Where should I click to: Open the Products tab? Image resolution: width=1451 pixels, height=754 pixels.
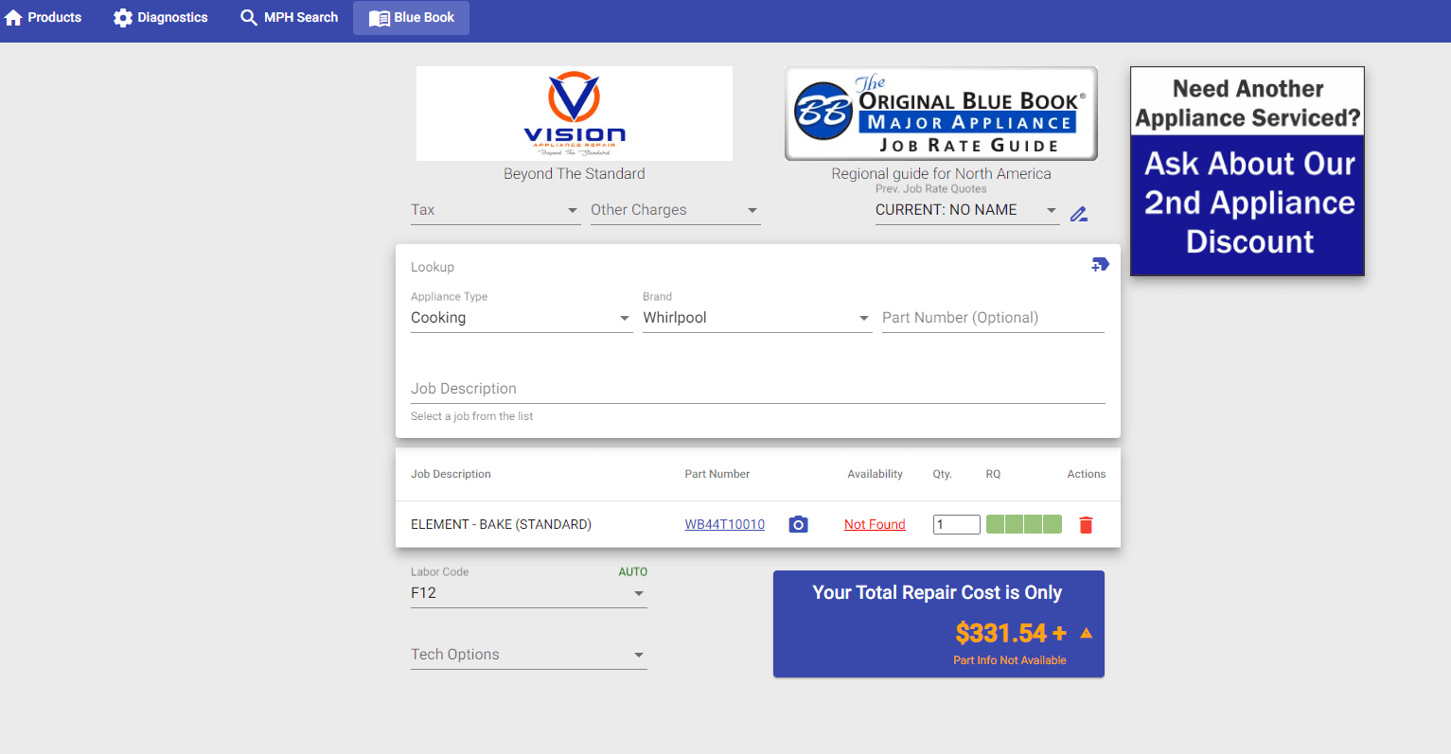tap(44, 18)
